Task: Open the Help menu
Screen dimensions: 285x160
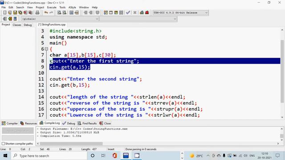Action: [95, 8]
